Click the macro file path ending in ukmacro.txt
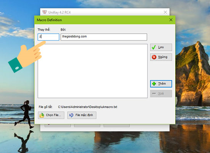Viewport: 210px width, 153px height. pos(87,107)
